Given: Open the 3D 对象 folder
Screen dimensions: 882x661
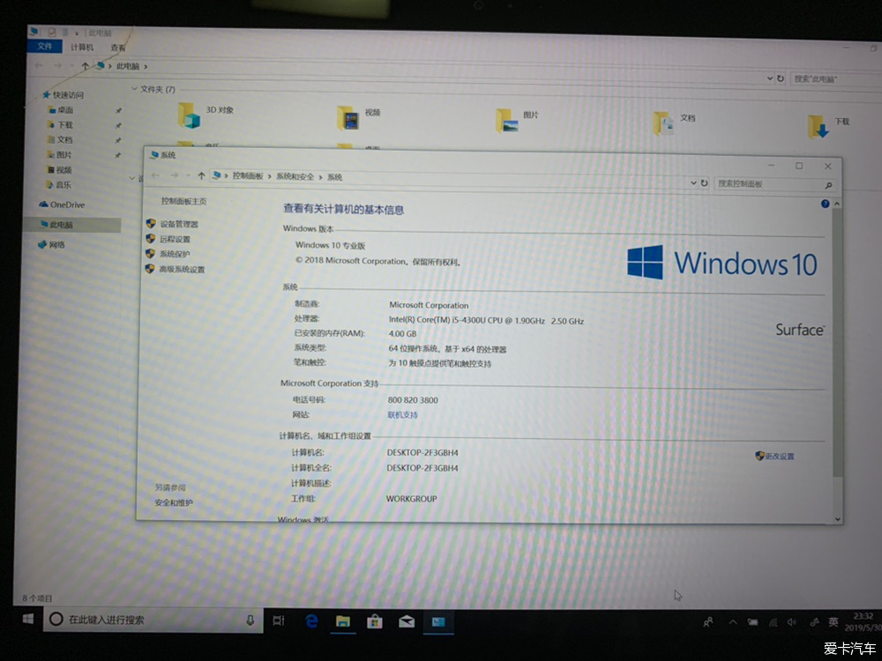Looking at the screenshot, I should pyautogui.click(x=206, y=115).
